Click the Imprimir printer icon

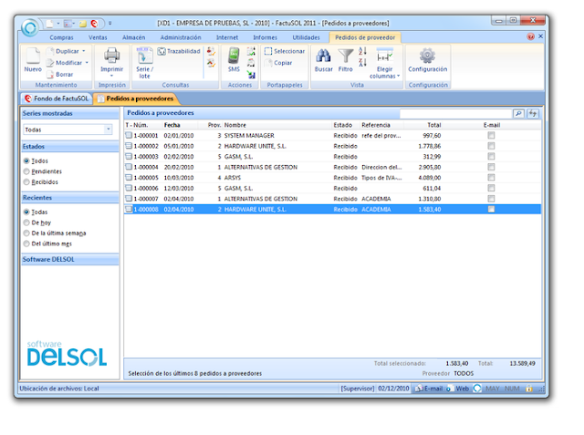click(x=111, y=56)
